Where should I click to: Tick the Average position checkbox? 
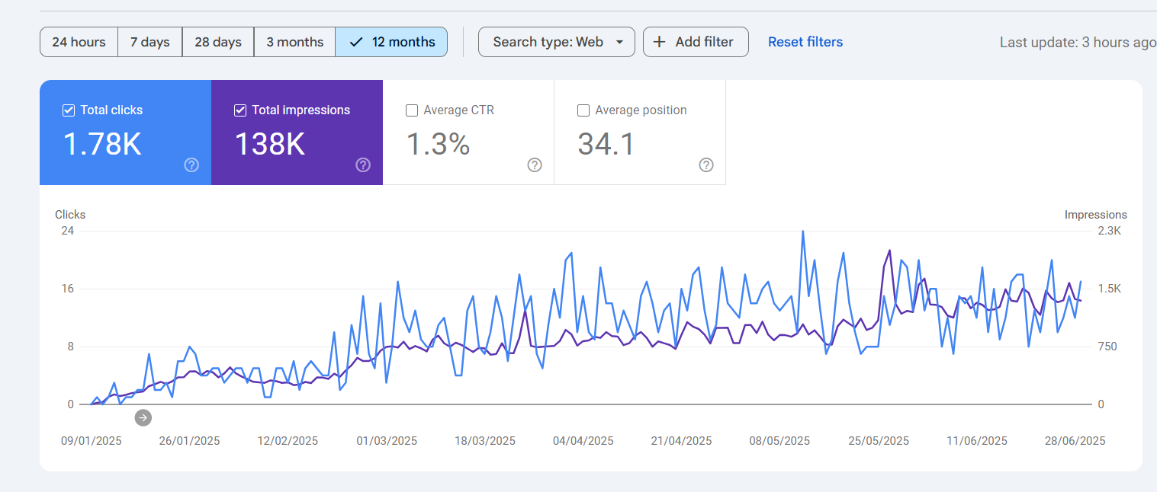click(583, 110)
